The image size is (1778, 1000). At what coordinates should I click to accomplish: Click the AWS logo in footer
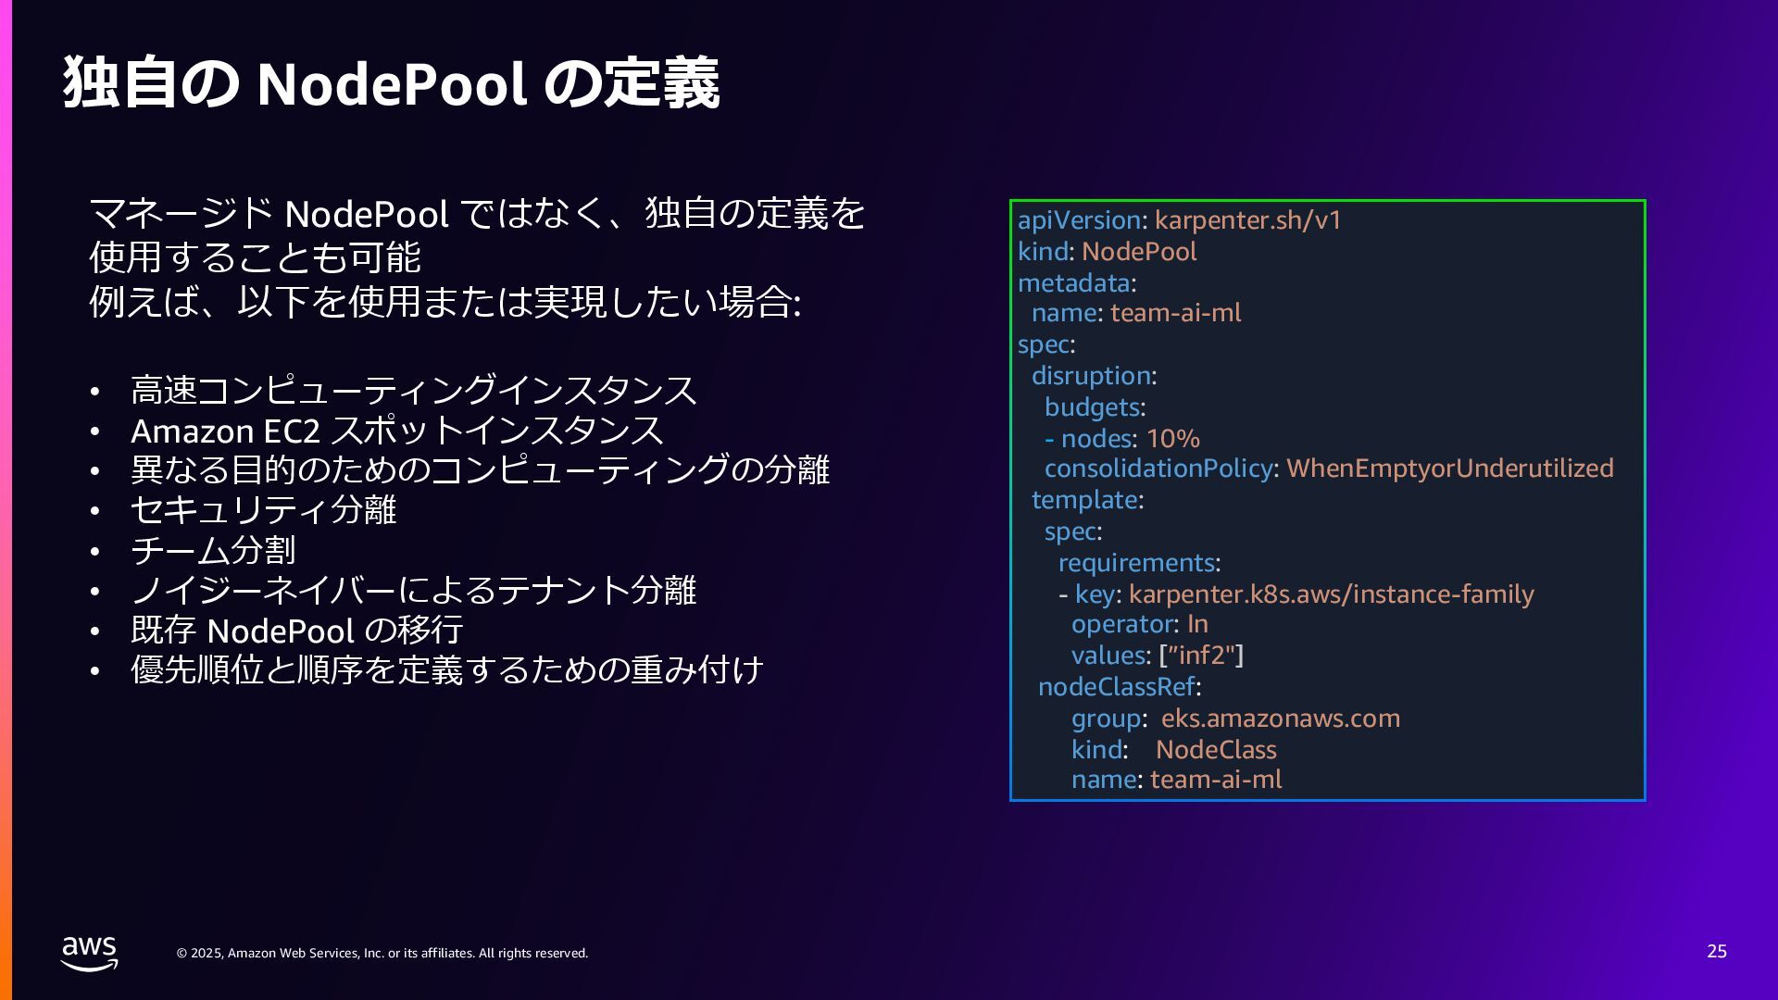tap(89, 953)
